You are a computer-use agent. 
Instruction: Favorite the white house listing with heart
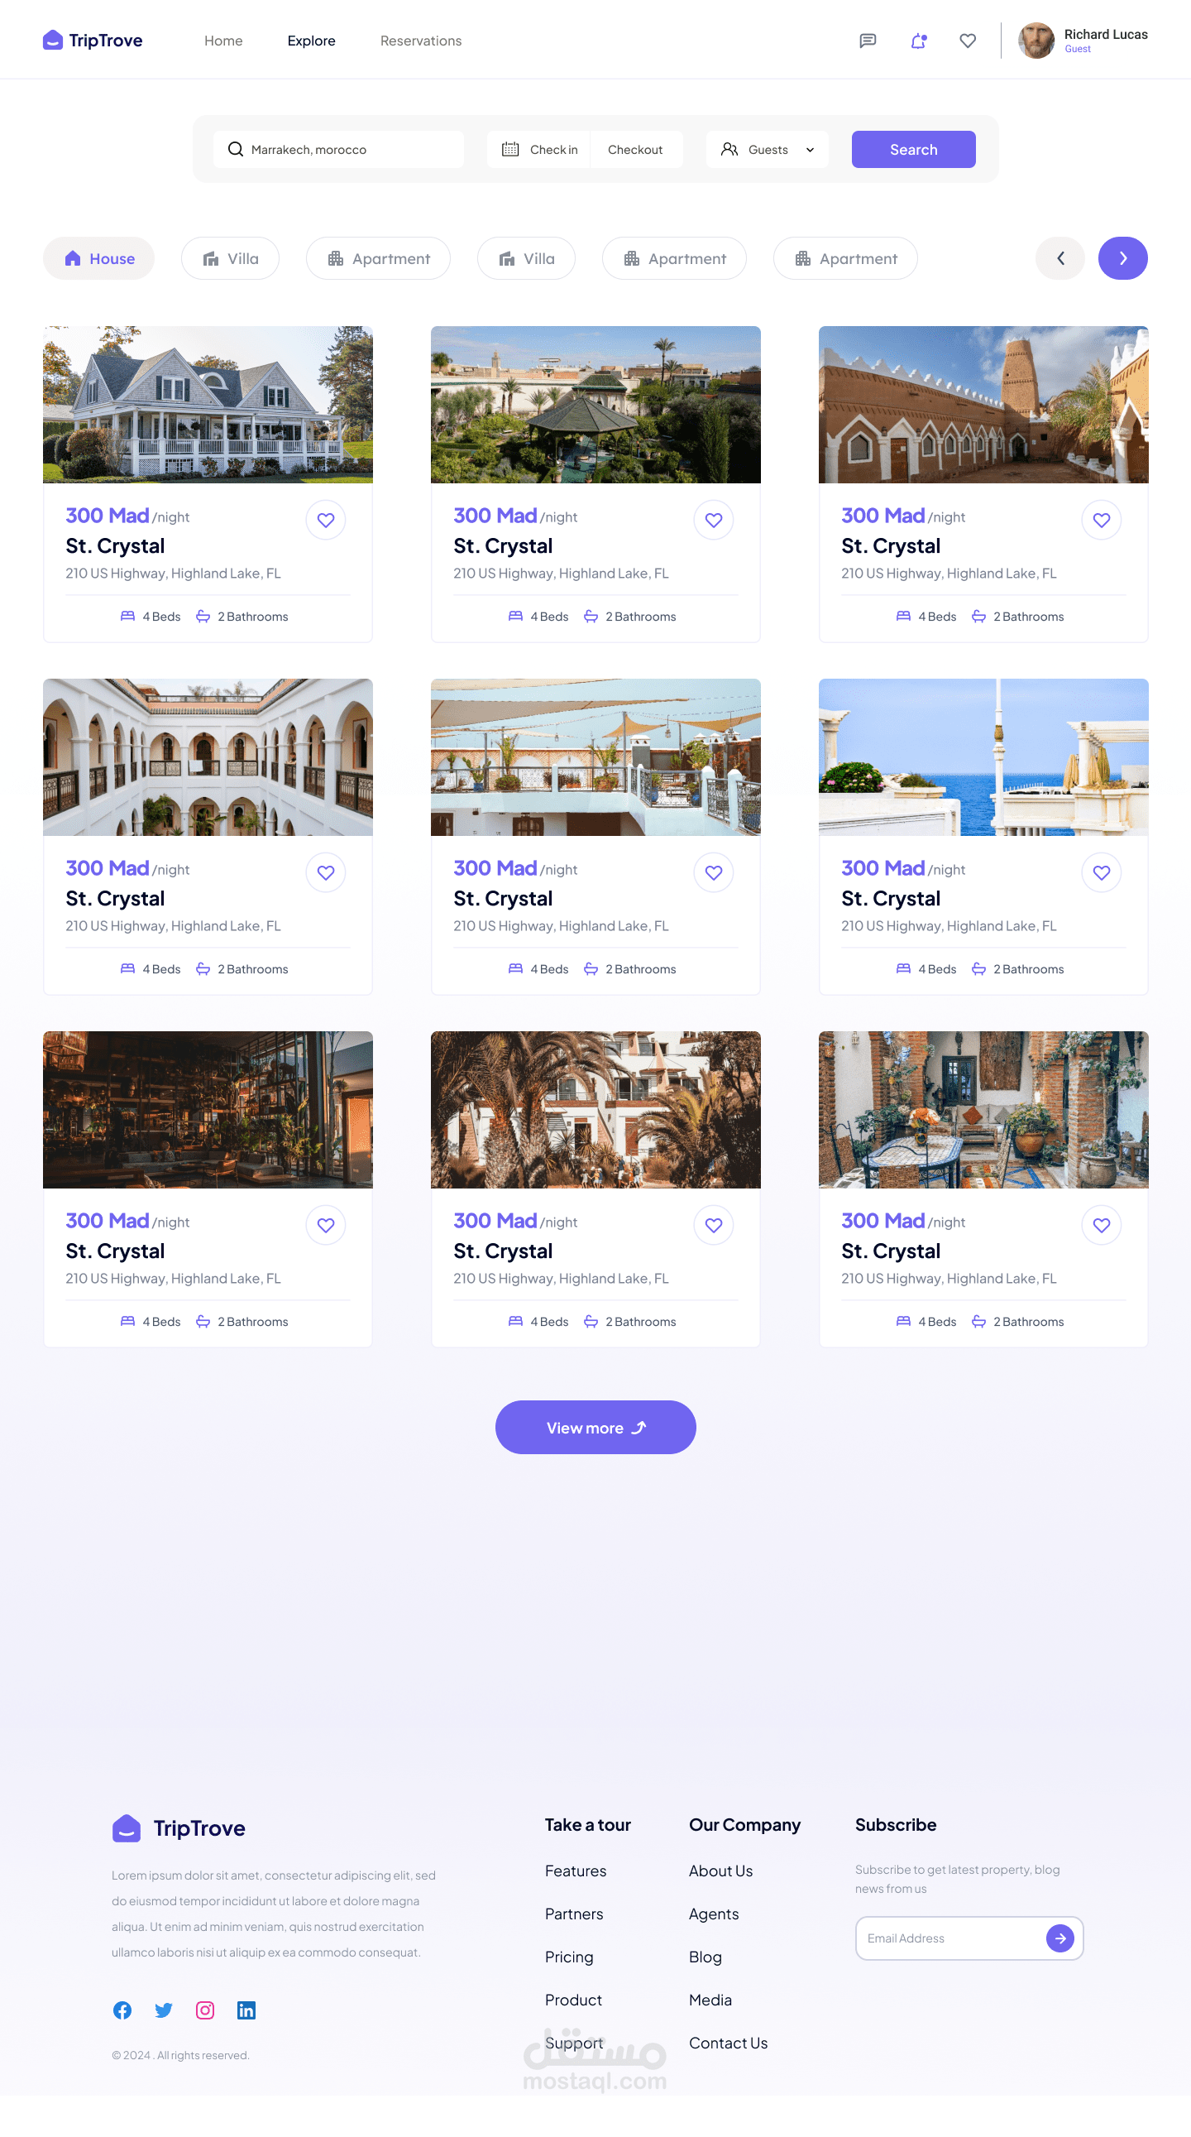[326, 519]
